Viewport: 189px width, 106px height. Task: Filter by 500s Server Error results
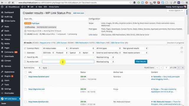[118, 43]
